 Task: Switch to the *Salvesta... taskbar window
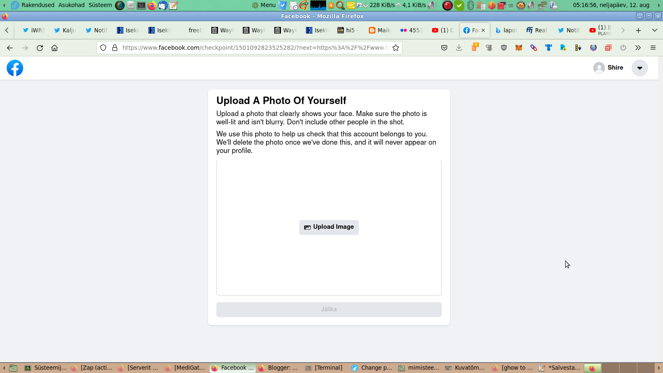click(559, 368)
